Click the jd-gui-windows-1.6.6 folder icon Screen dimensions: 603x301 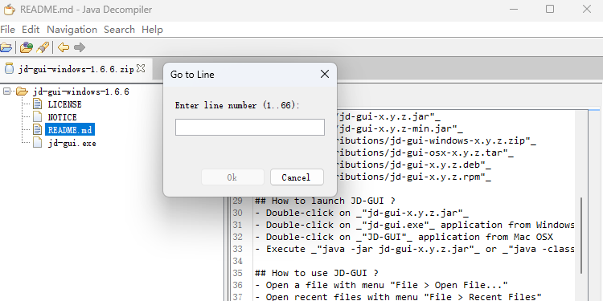pos(23,92)
